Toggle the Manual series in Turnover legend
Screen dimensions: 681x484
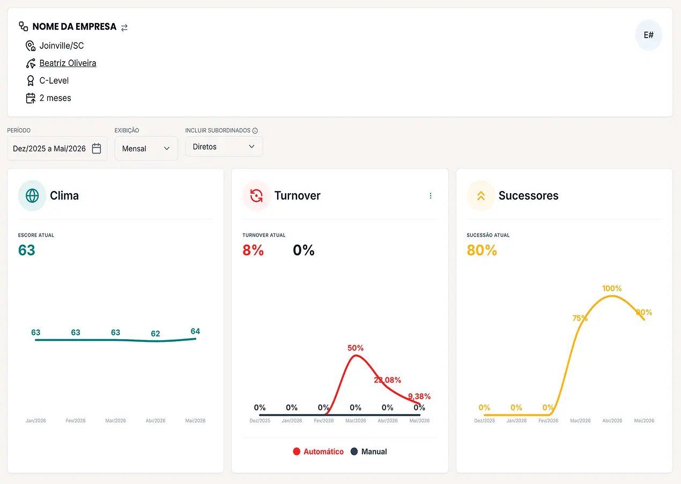(x=369, y=452)
